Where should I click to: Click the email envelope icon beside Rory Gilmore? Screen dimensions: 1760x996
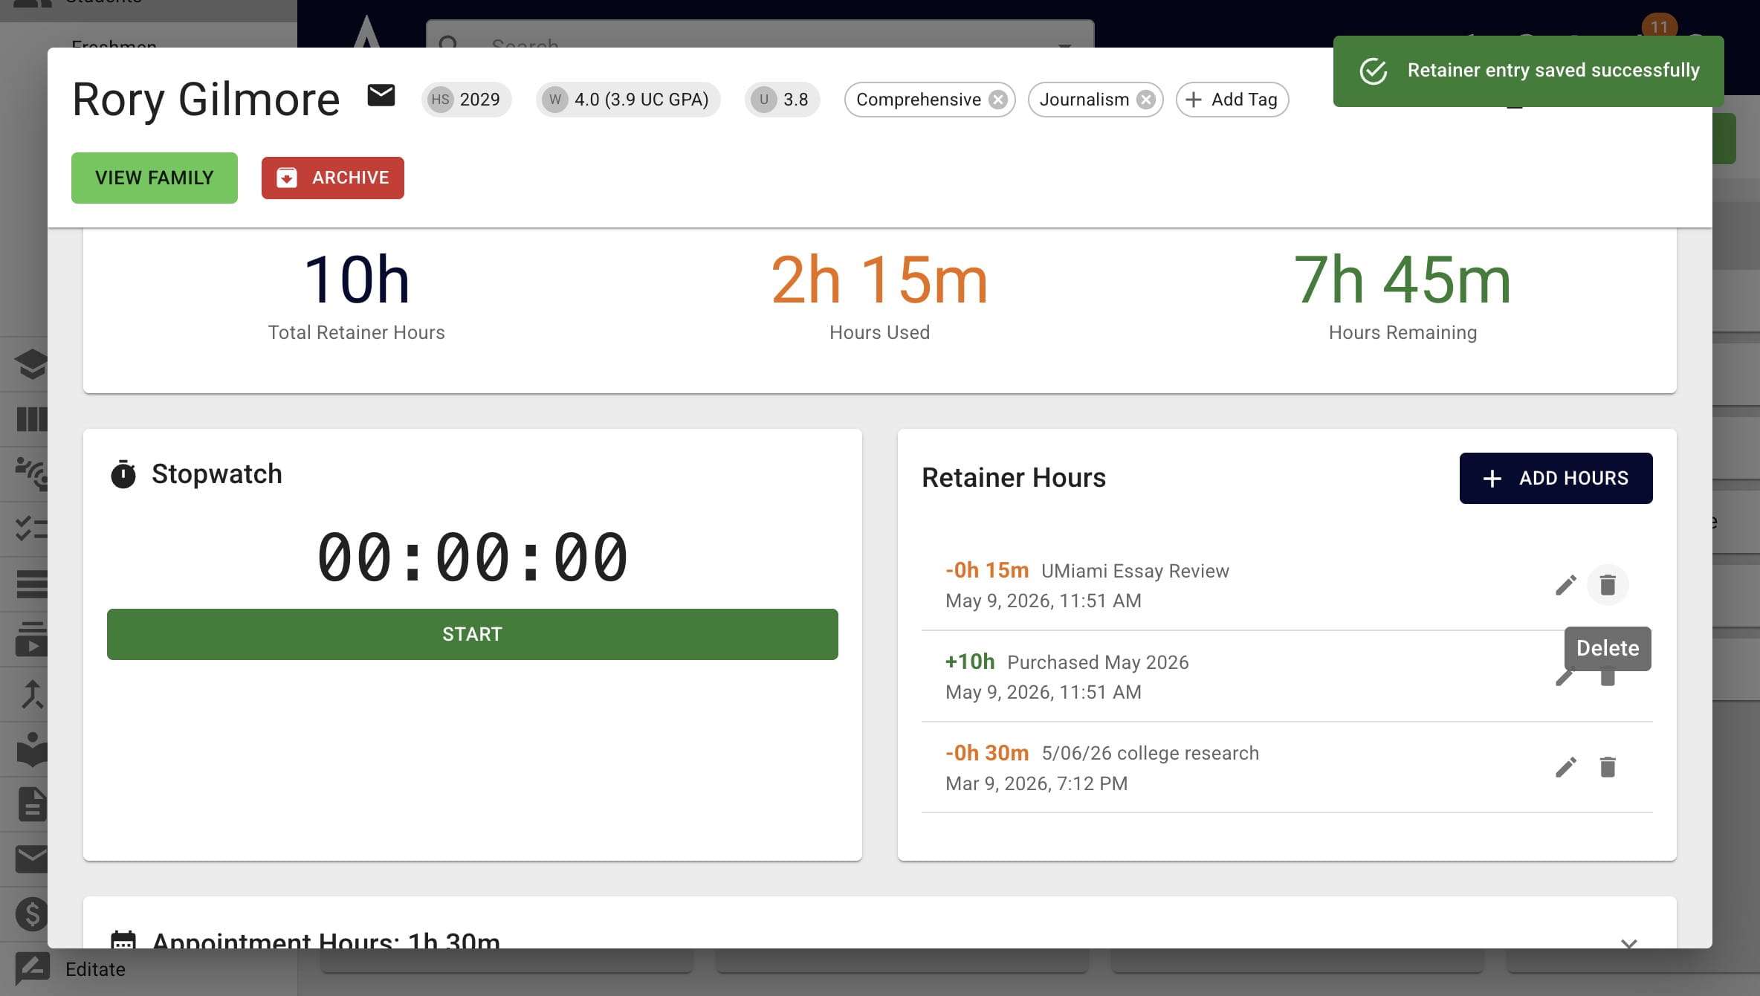pyautogui.click(x=381, y=96)
